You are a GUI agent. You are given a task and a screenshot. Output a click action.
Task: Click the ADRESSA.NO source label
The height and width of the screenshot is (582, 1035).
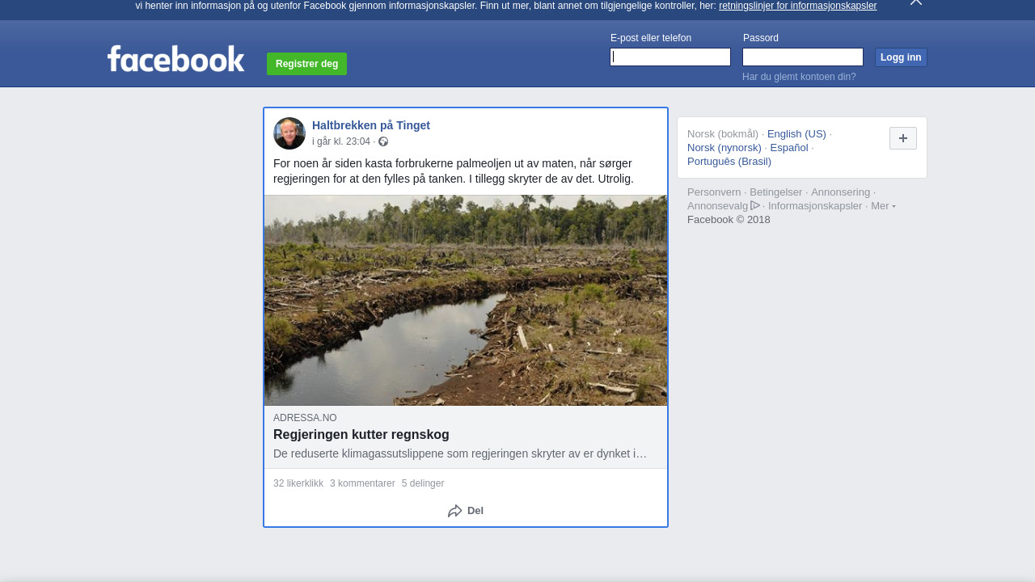click(x=305, y=418)
